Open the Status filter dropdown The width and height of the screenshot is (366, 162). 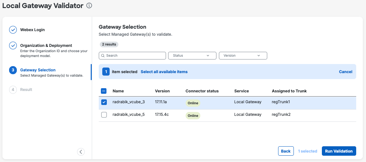tap(192, 56)
